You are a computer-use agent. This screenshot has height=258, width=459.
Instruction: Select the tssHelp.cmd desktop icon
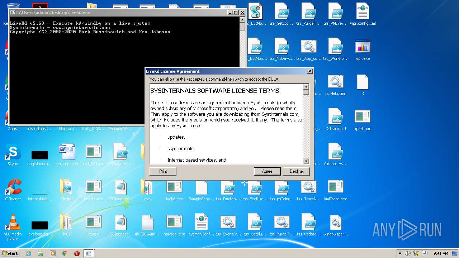tap(336, 85)
